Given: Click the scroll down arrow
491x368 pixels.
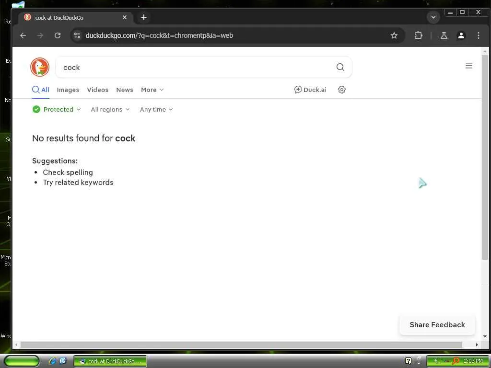Looking at the screenshot, I should (485, 336).
